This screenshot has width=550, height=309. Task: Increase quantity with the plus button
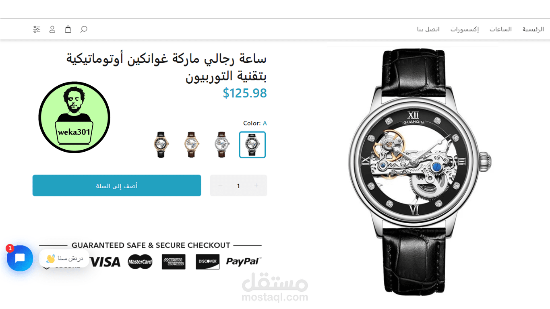pos(256,185)
